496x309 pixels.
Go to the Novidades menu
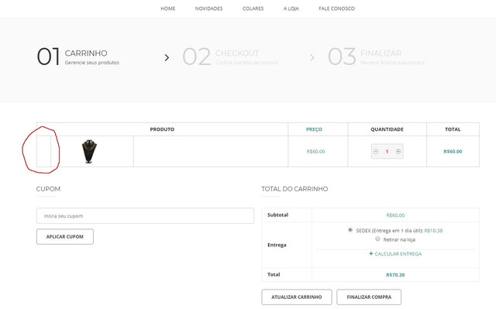point(208,9)
